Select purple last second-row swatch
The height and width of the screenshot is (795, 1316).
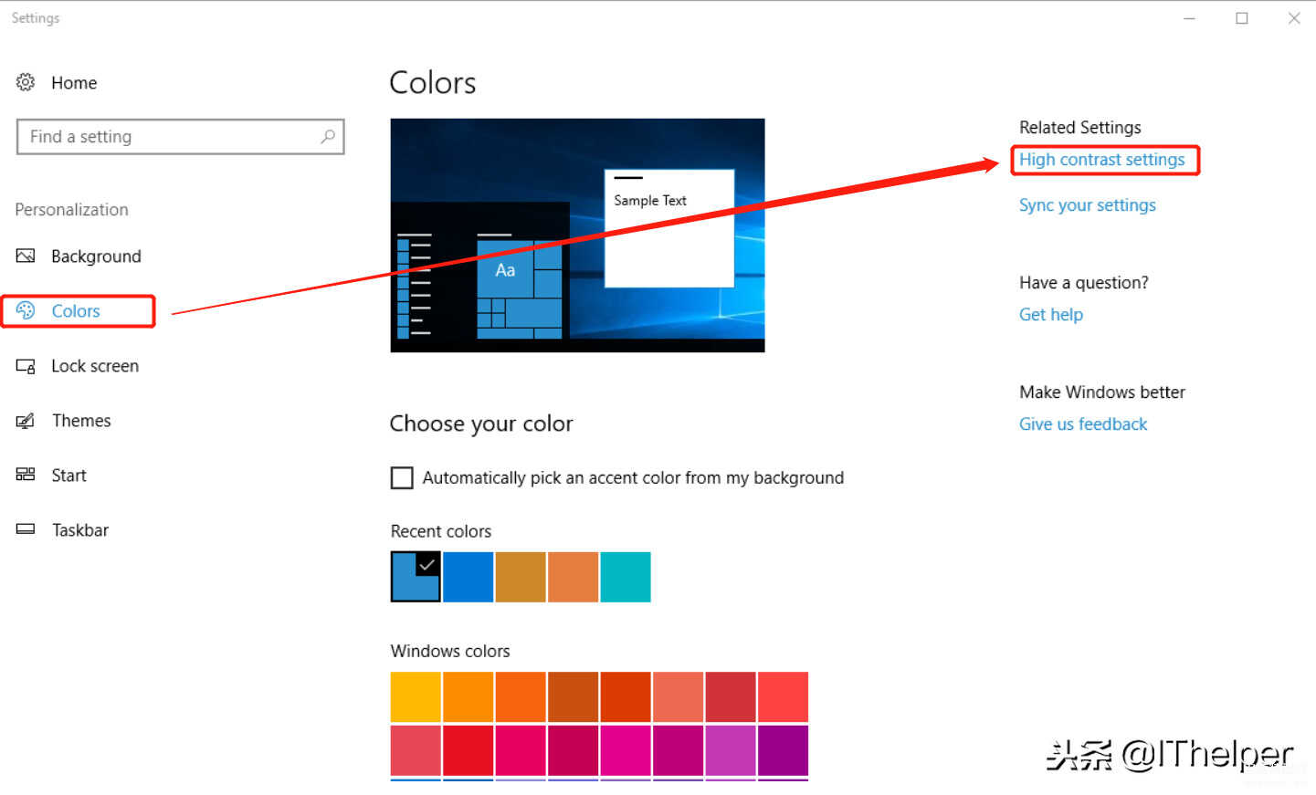tap(783, 750)
